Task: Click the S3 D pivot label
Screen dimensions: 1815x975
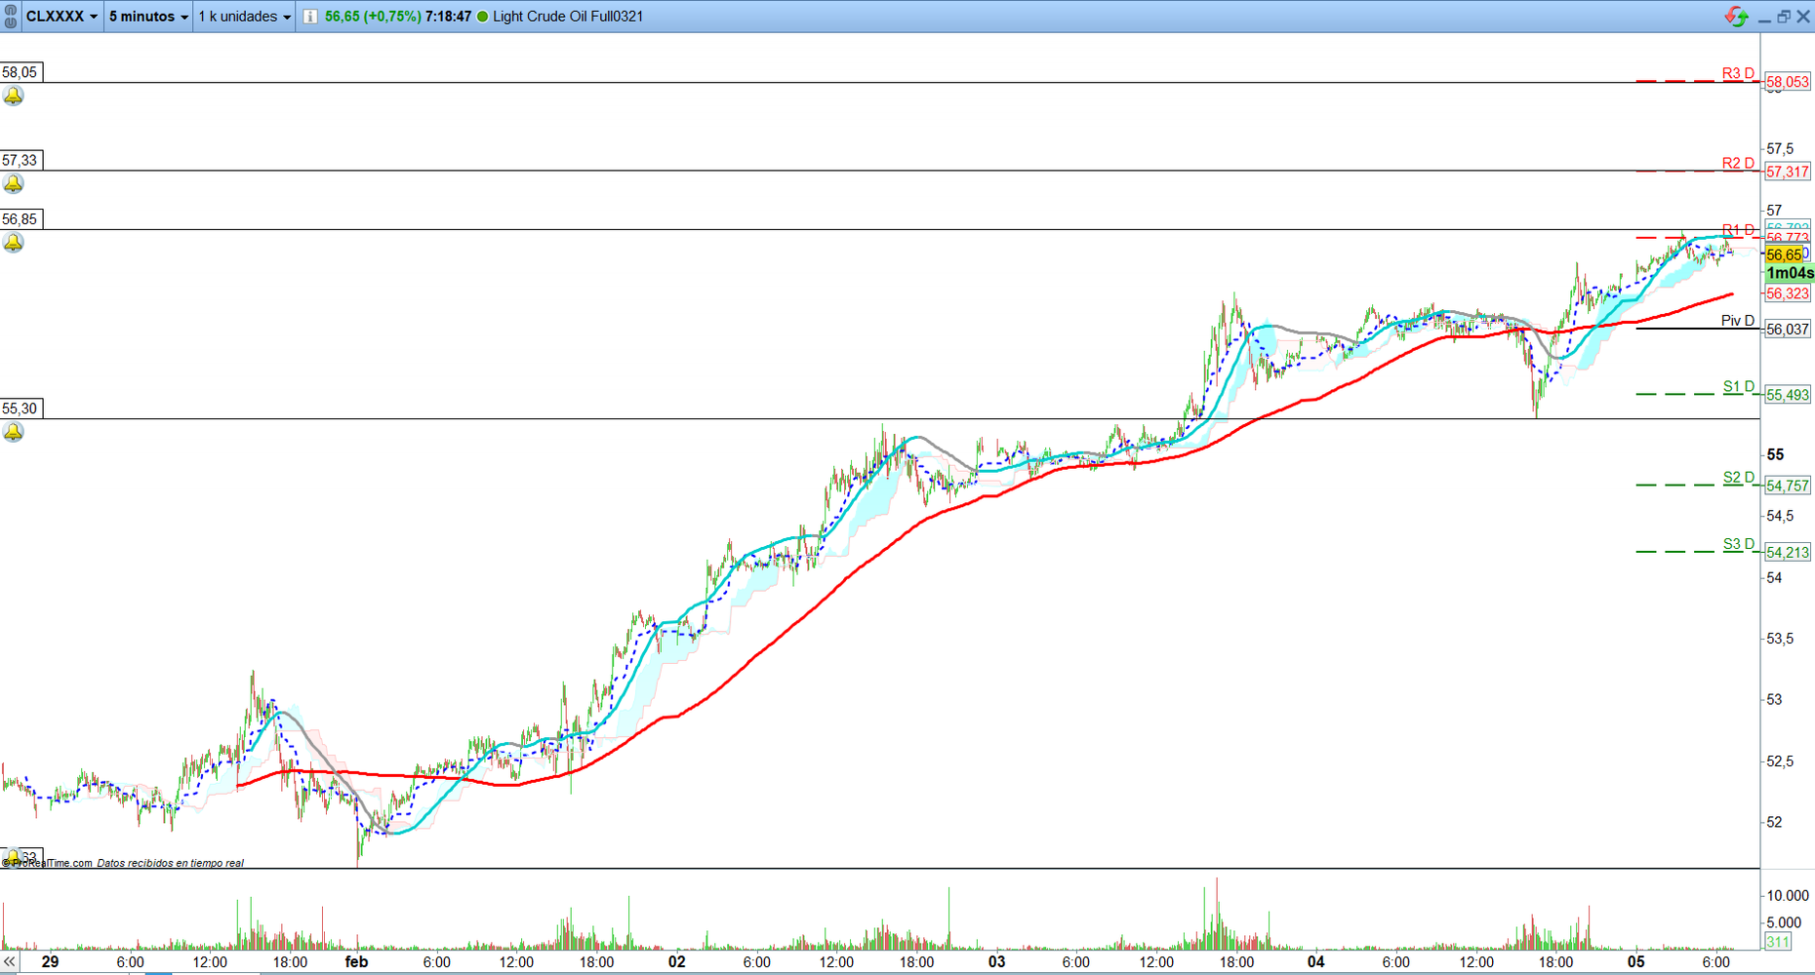Action: coord(1739,544)
